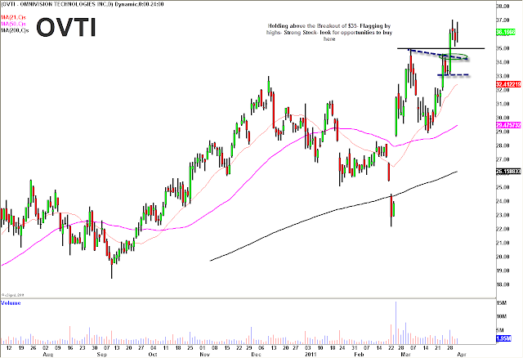The image size is (523, 358).
Task: Click the MA(200,C)s moving average label
Action: pos(15,30)
